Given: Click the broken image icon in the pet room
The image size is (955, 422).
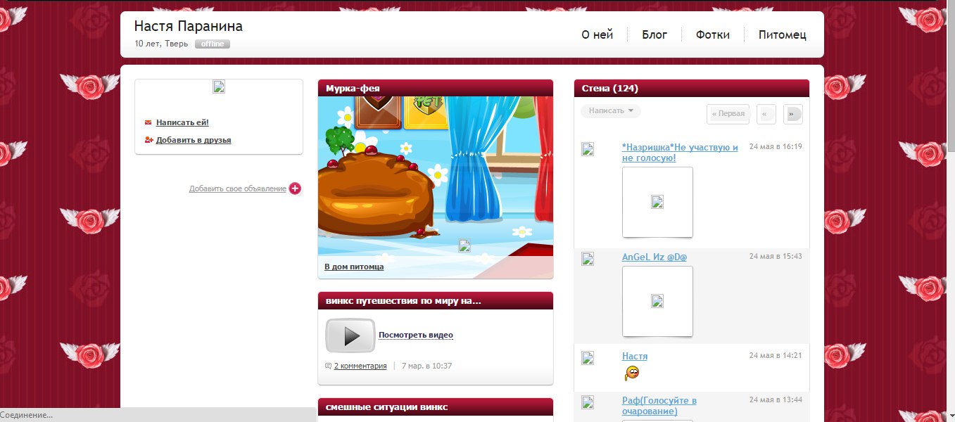Looking at the screenshot, I should [464, 245].
